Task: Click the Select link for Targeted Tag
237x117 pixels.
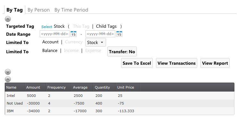Action: 47,27
